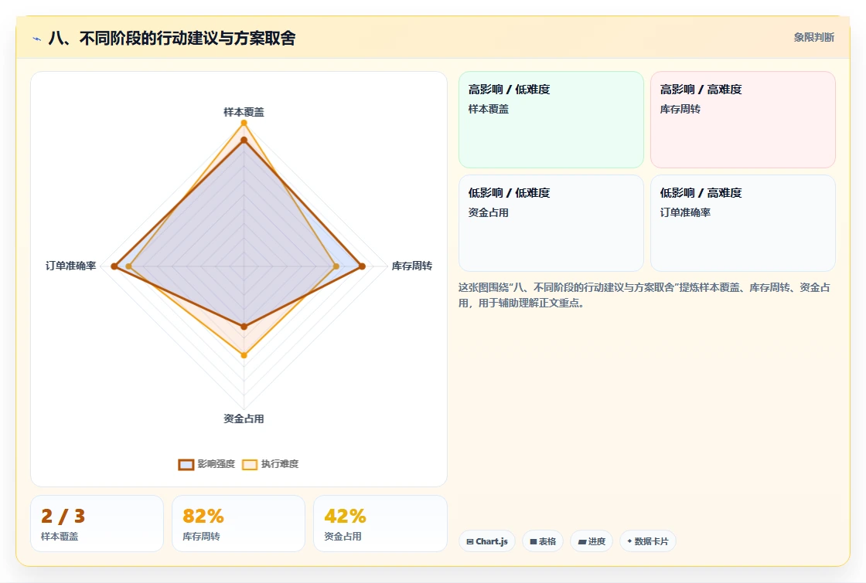Click the brown 影响强度 point on 资金占用 axis
The image size is (866, 583).
[244, 327]
